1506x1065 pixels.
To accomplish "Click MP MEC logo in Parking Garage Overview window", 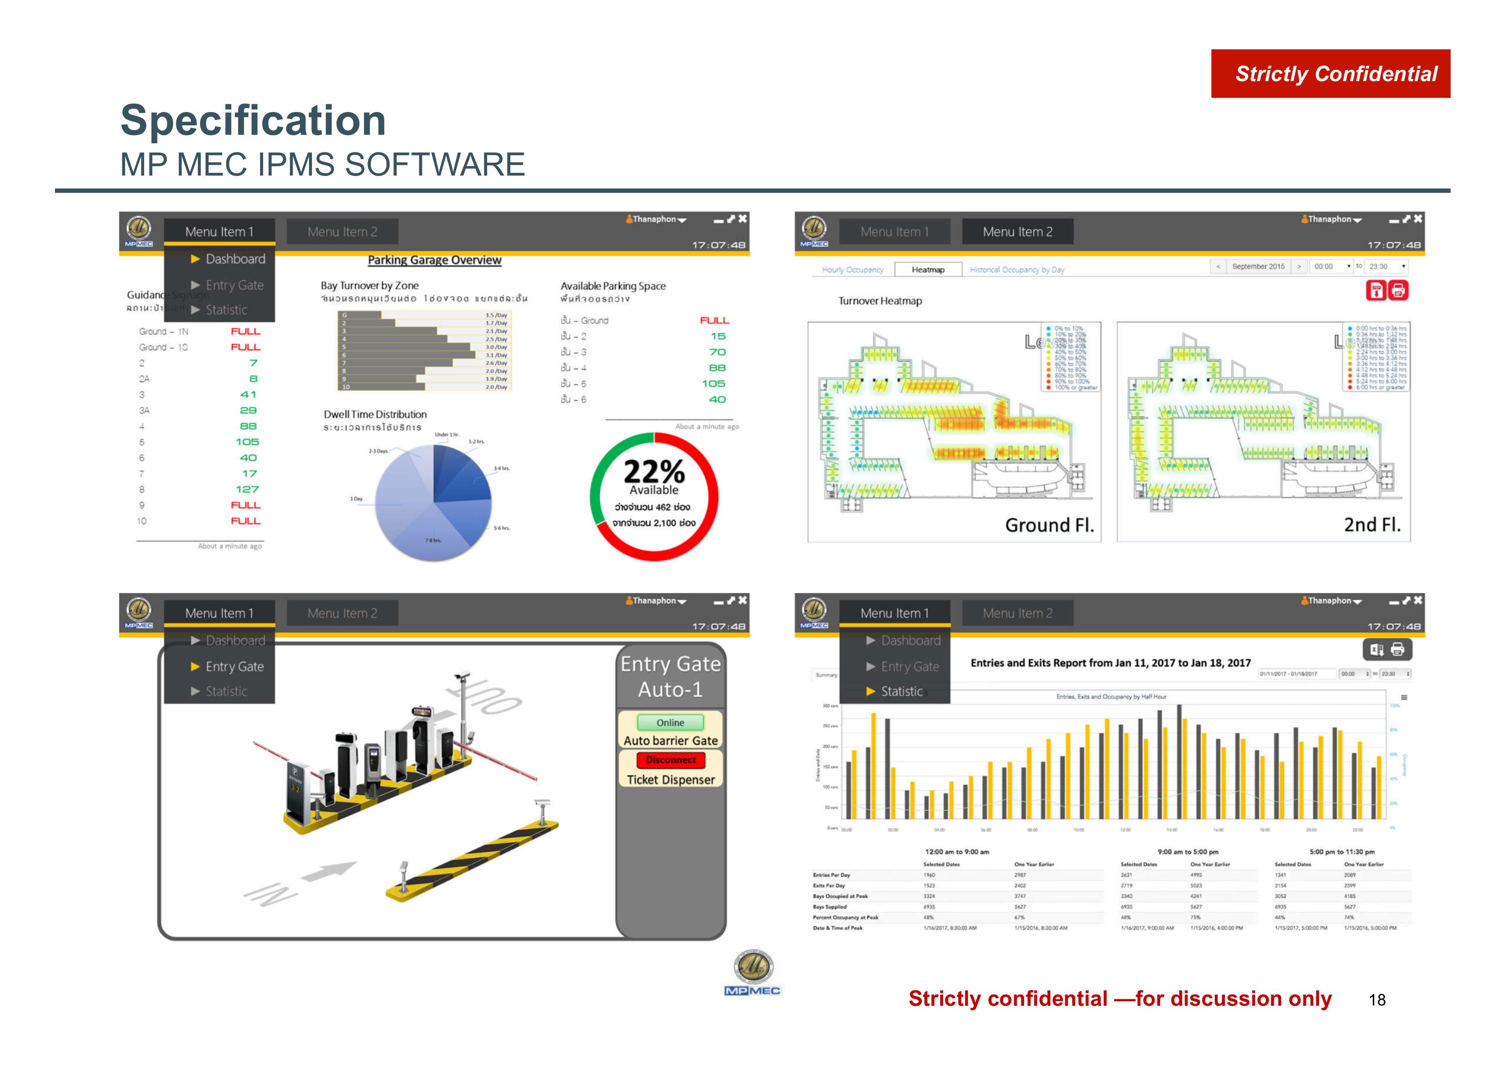I will 138,232.
